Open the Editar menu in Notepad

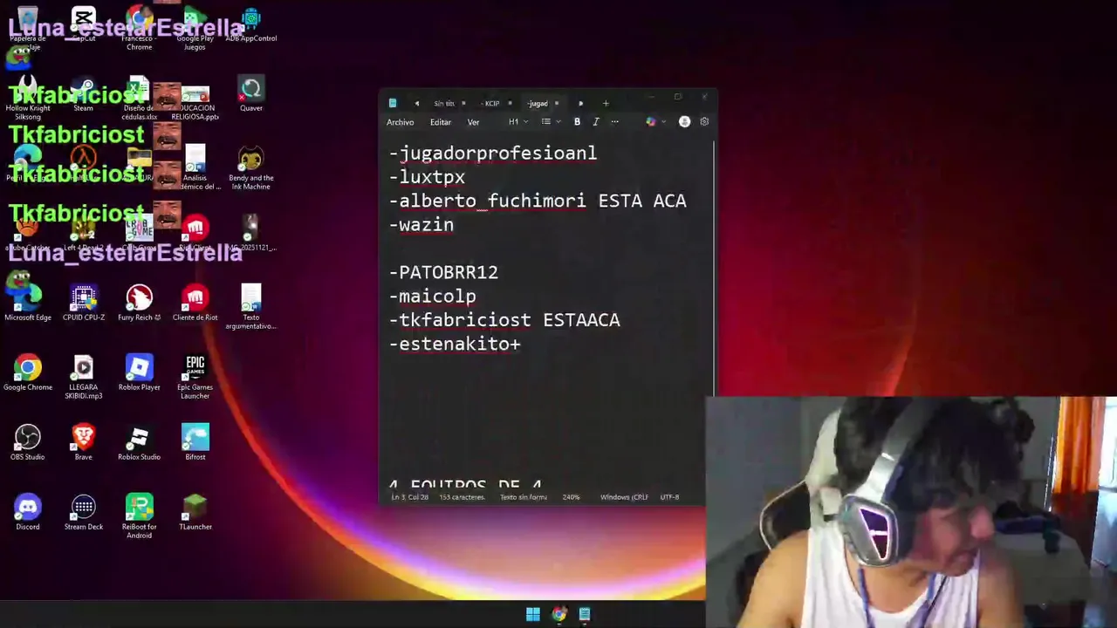click(440, 122)
